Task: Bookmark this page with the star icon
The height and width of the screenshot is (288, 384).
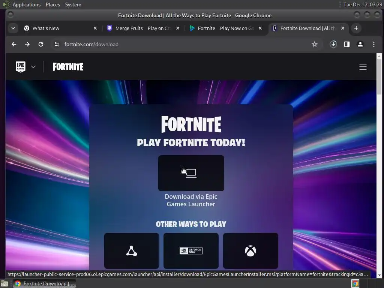Action: [x=315, y=44]
